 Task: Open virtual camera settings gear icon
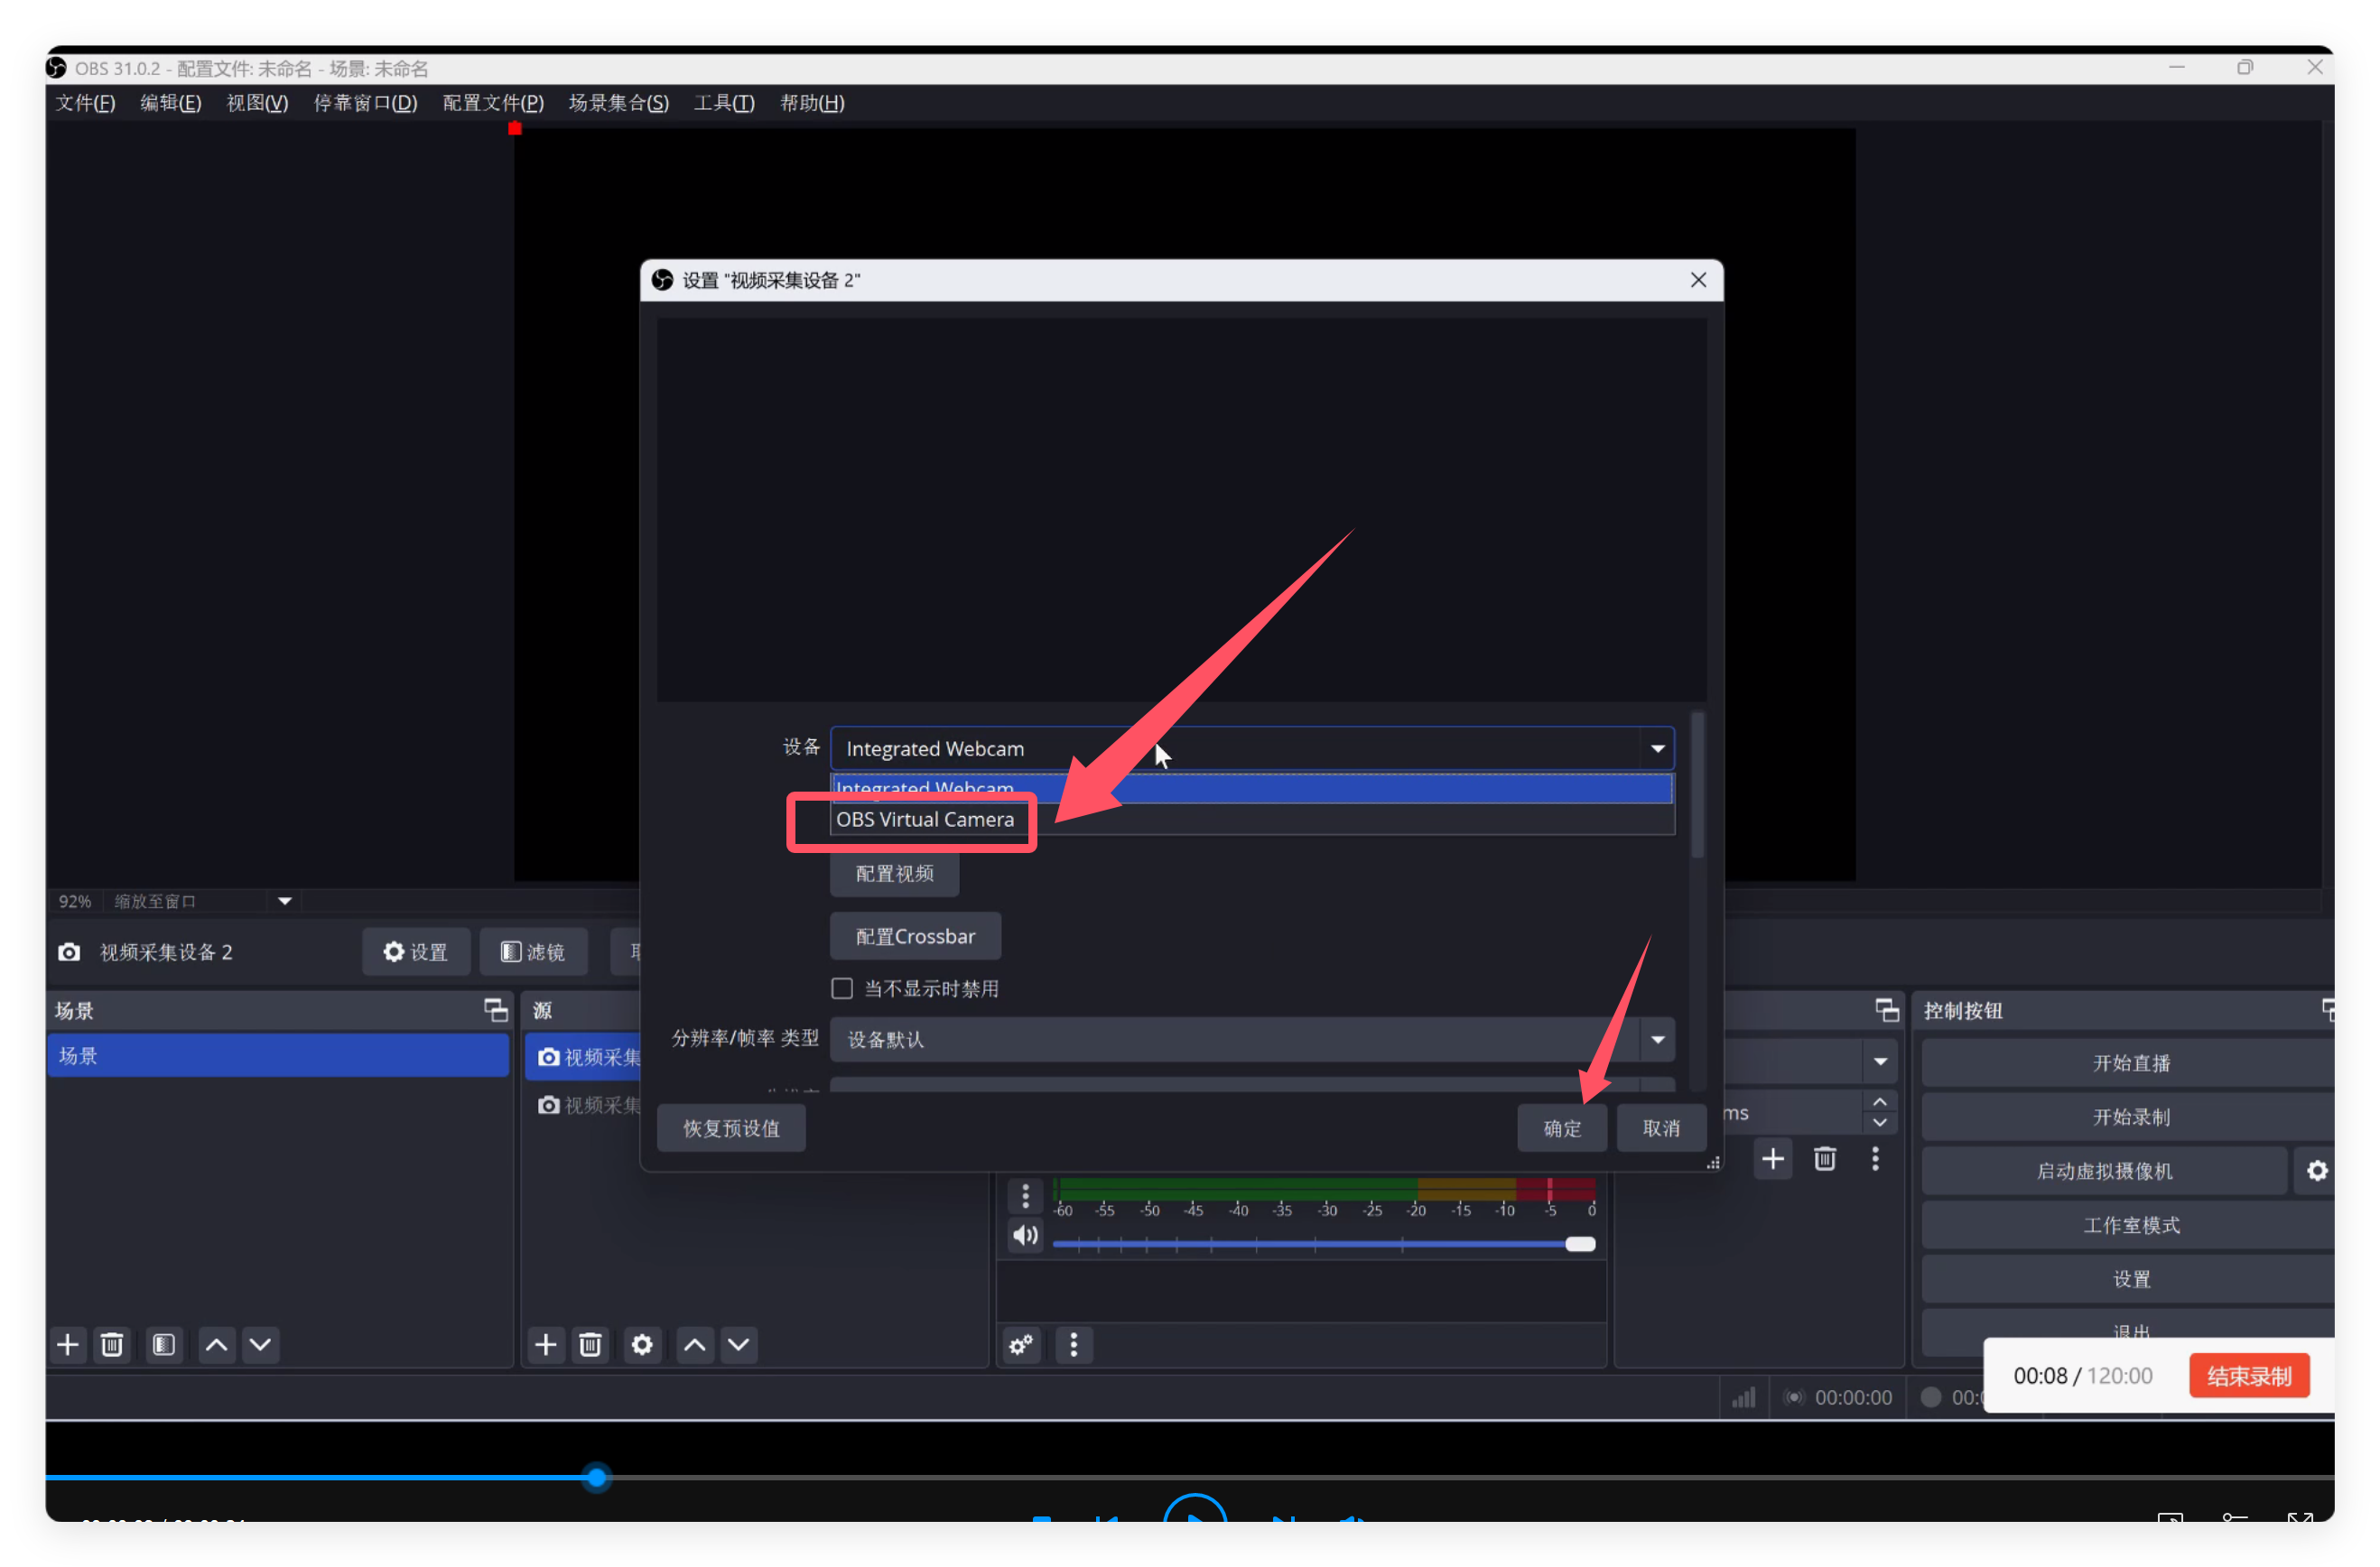pos(2317,1170)
